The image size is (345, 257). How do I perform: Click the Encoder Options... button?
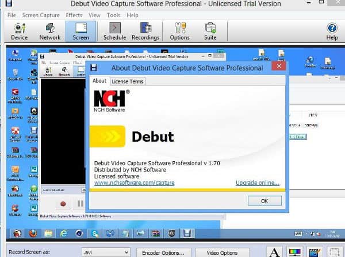click(163, 253)
